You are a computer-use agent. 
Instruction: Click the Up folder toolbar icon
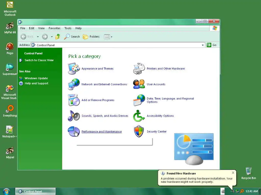point(58,37)
